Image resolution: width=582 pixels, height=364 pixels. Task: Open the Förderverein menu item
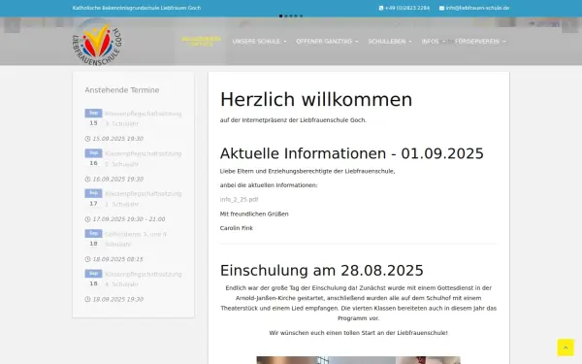click(477, 41)
